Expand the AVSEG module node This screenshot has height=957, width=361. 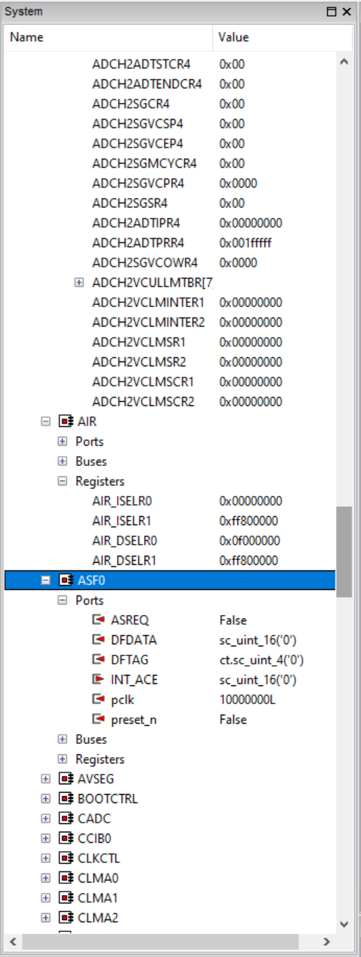(x=46, y=779)
